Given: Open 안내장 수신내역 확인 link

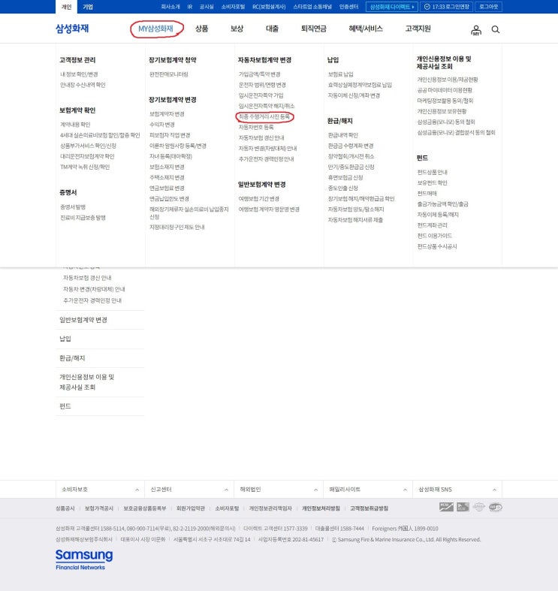Looking at the screenshot, I should pyautogui.click(x=83, y=85).
